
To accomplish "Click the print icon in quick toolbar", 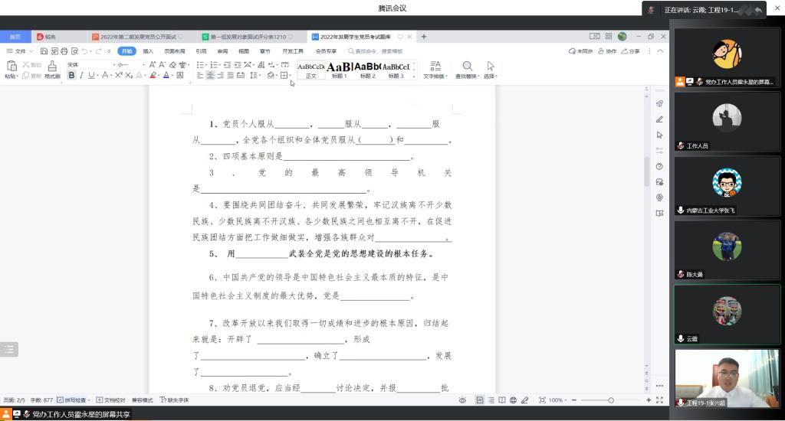I will click(x=64, y=51).
